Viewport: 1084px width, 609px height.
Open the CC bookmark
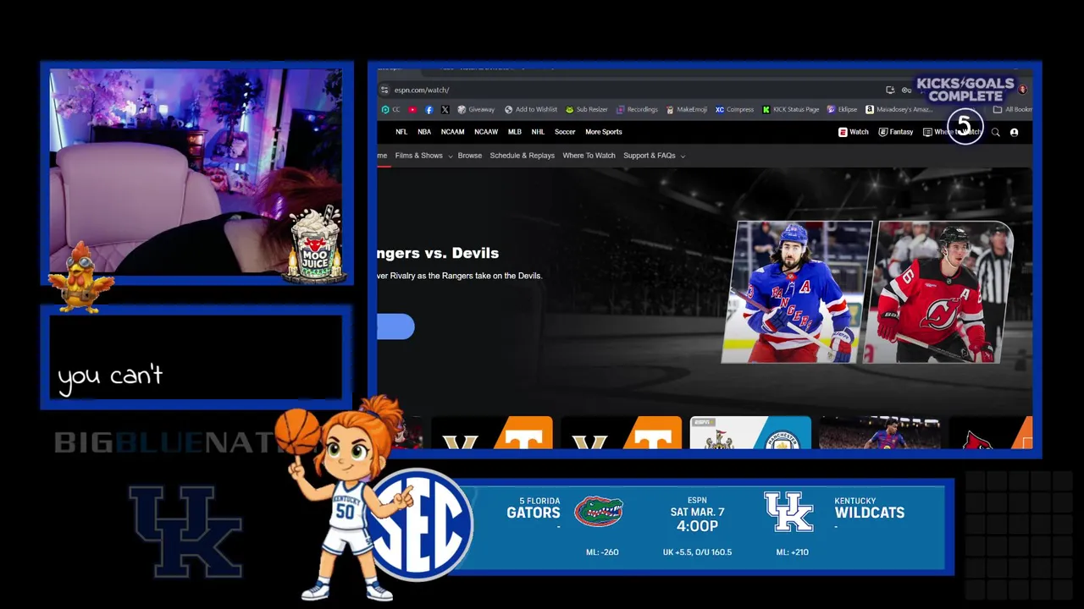click(x=390, y=109)
